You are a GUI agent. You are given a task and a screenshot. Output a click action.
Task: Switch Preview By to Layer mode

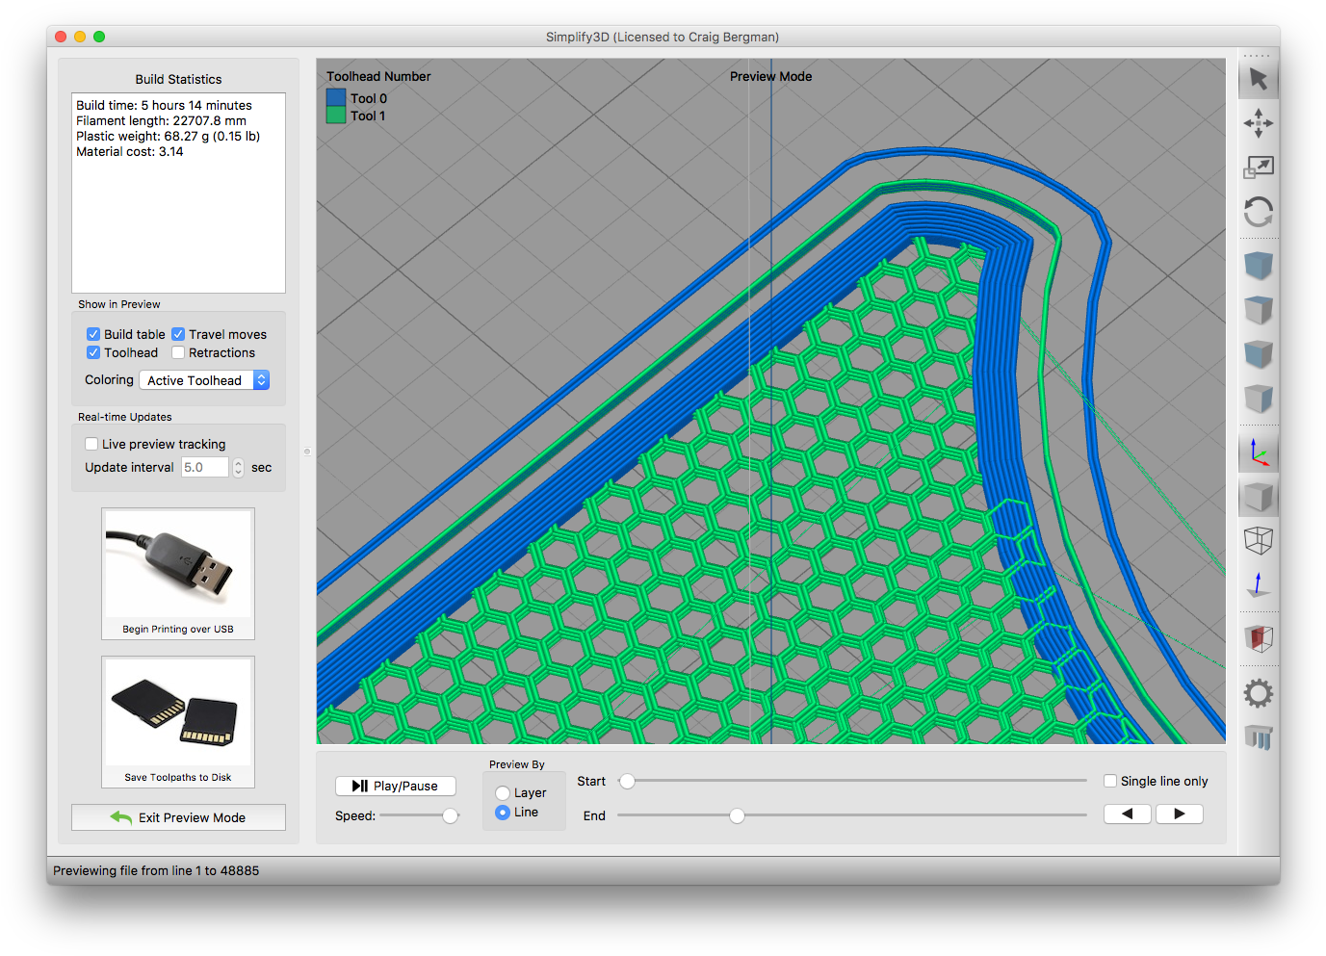click(502, 792)
